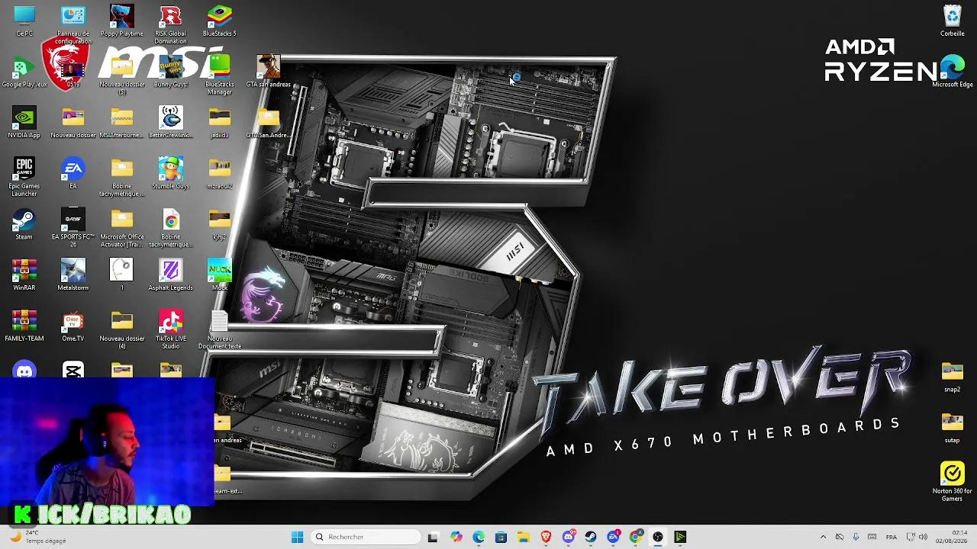Open Task View from the taskbar
Screen dimensions: 977x549
tap(433, 537)
